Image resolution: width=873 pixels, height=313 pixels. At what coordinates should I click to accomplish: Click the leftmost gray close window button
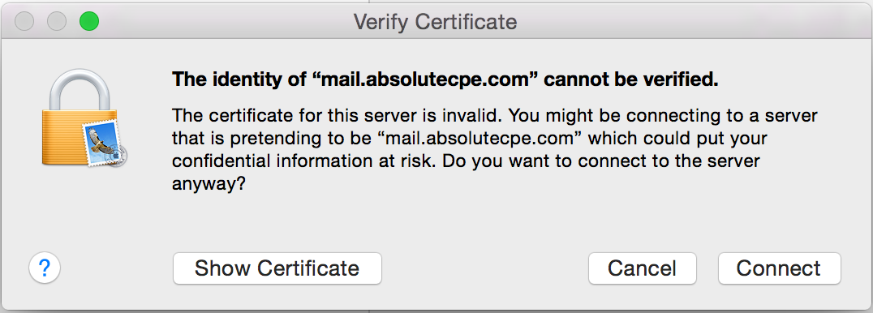tap(24, 21)
